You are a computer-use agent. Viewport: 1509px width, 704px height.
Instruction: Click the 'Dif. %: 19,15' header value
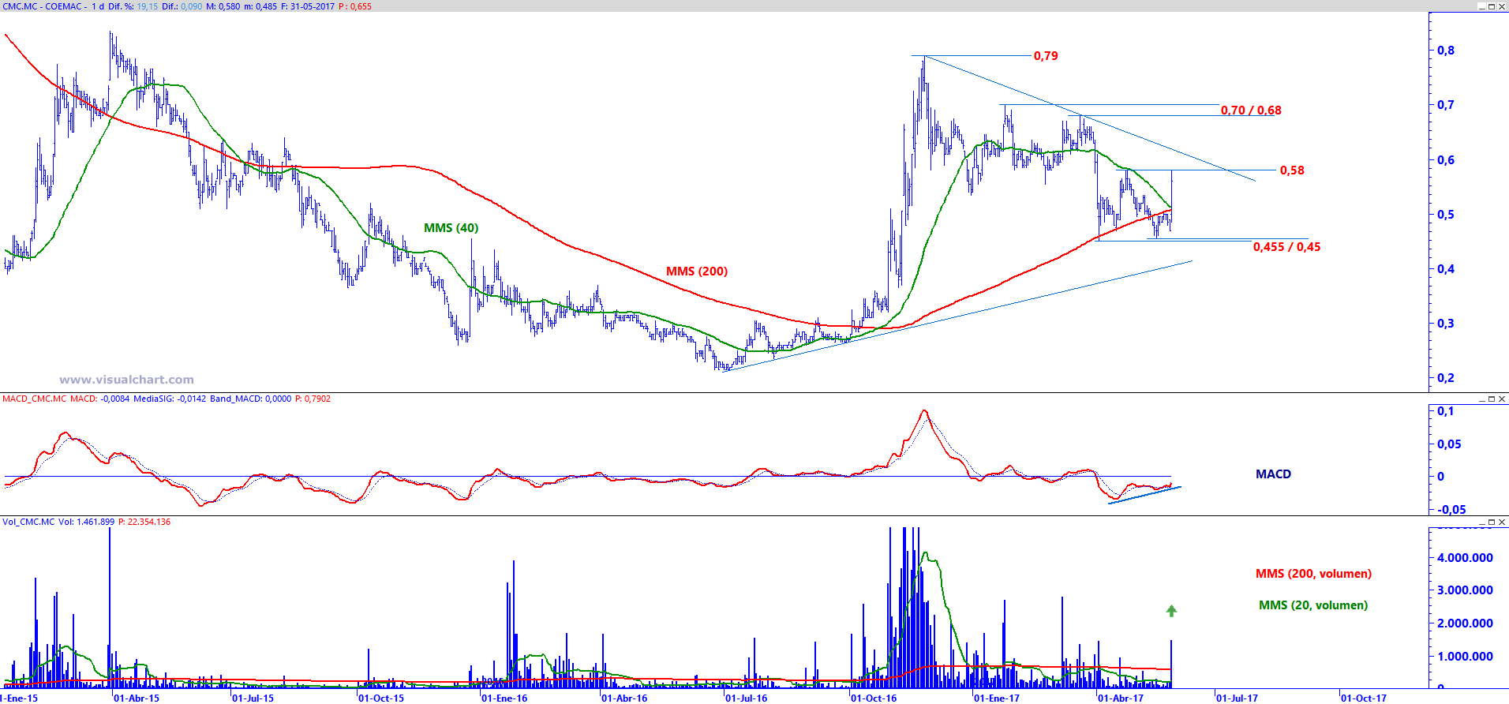(133, 6)
